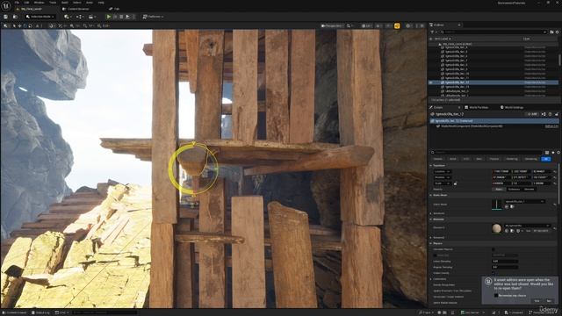Viewport: 562px width, 316px height.
Task: Open the Blueprints toolbar menu
Action: (80, 17)
